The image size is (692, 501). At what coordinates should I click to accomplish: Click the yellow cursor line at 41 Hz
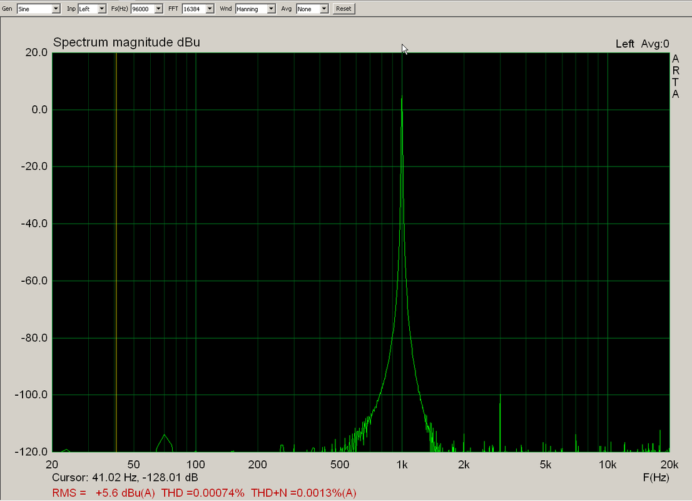(116, 252)
